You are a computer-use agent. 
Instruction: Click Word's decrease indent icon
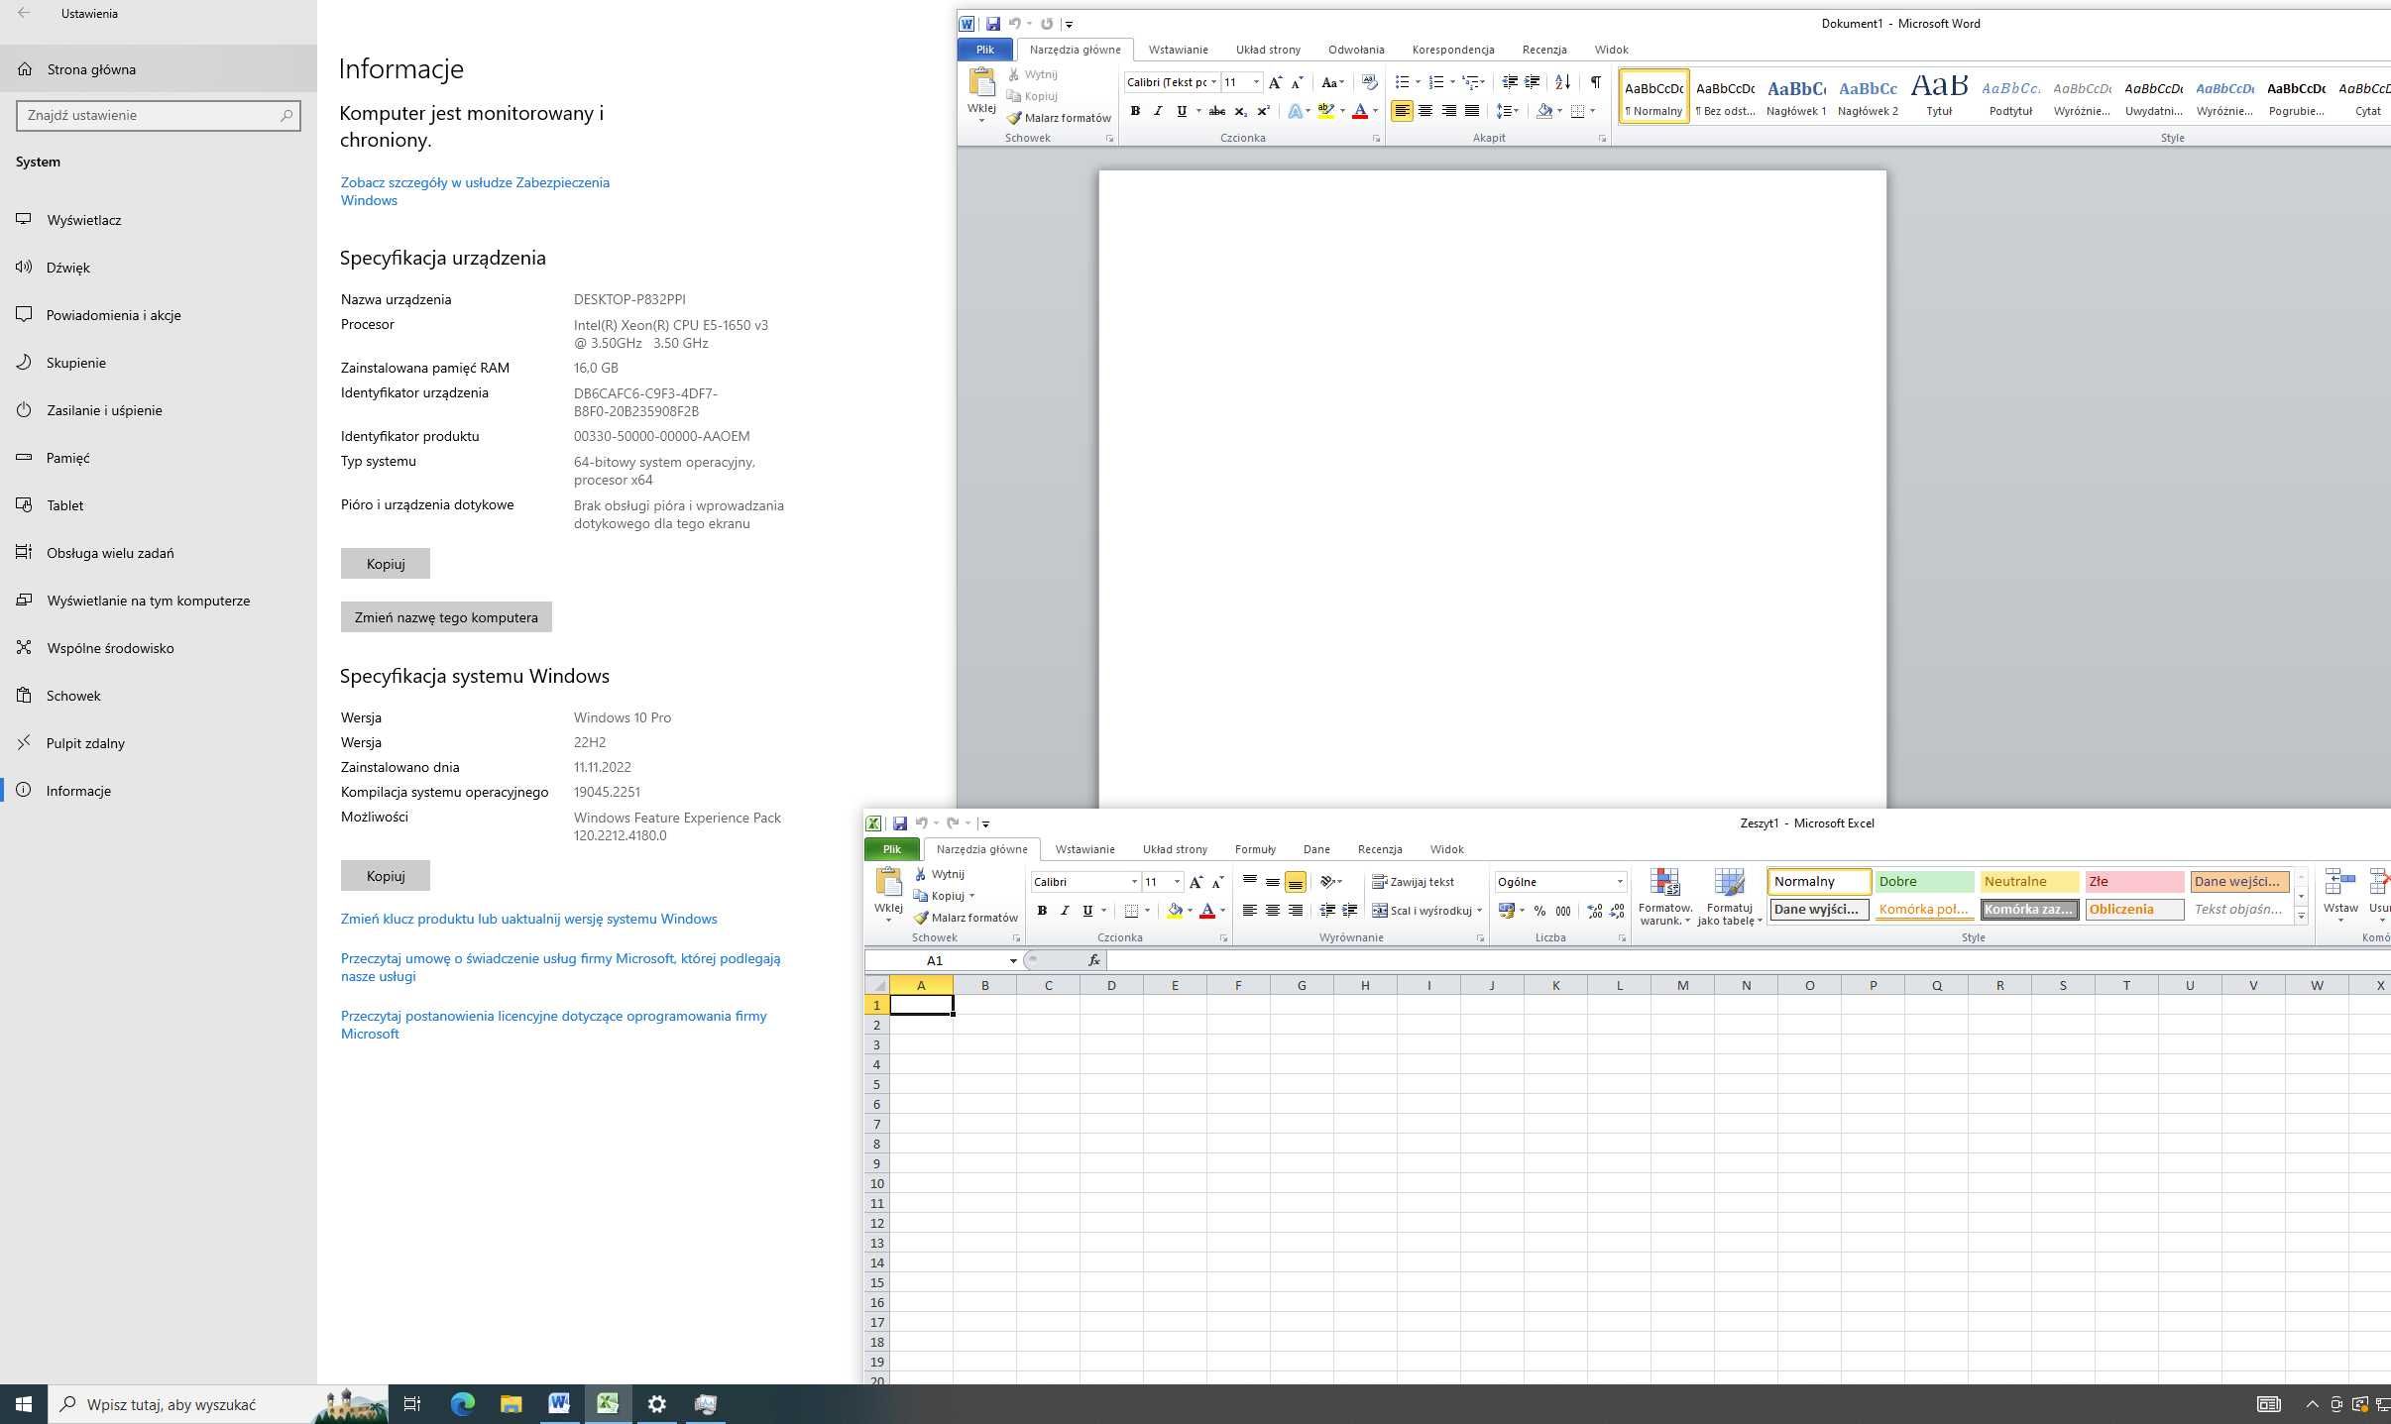point(1510,82)
